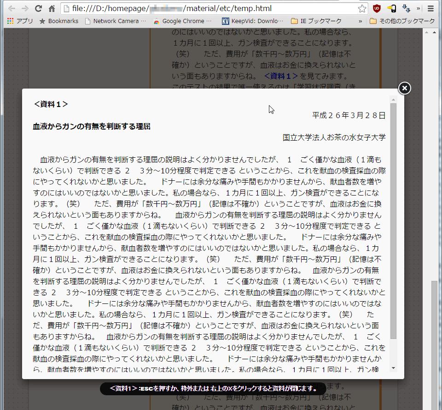Image resolution: width=442 pixels, height=410 pixels.
Task: Open the download arrows extension
Action: click(x=406, y=9)
